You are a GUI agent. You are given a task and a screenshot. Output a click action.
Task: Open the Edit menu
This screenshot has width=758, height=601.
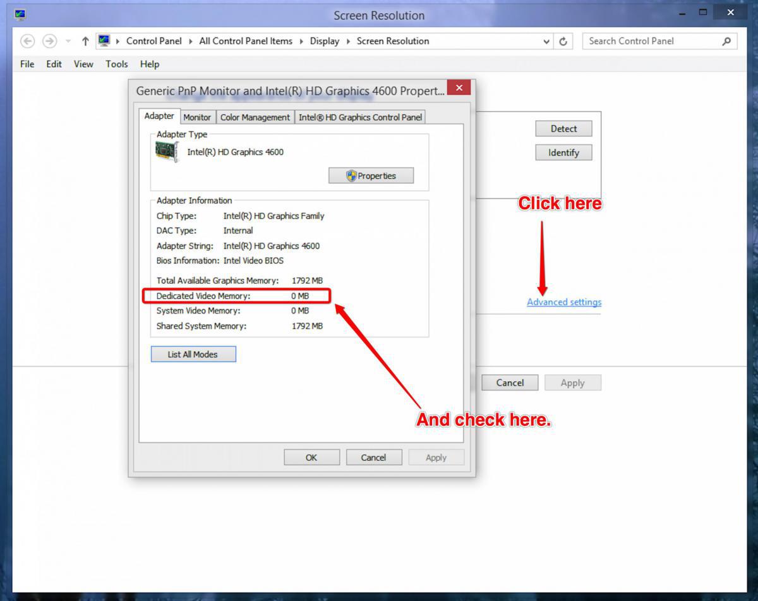pyautogui.click(x=54, y=64)
